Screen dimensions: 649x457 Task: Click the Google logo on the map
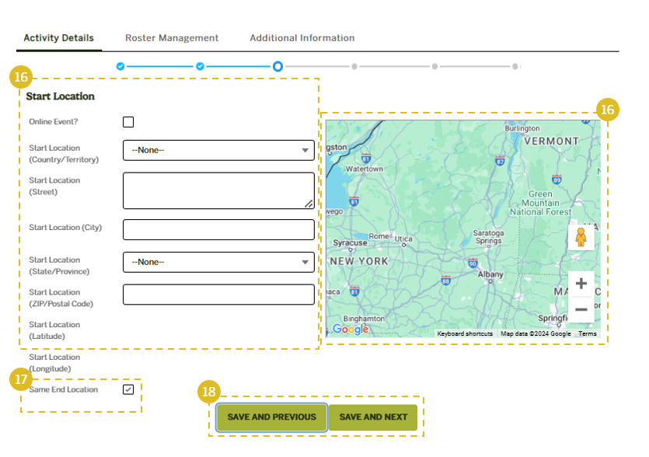tap(351, 329)
